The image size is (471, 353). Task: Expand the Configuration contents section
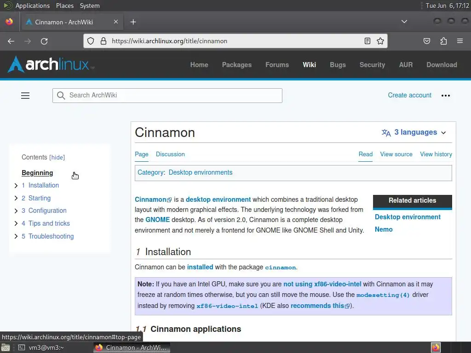click(x=16, y=211)
